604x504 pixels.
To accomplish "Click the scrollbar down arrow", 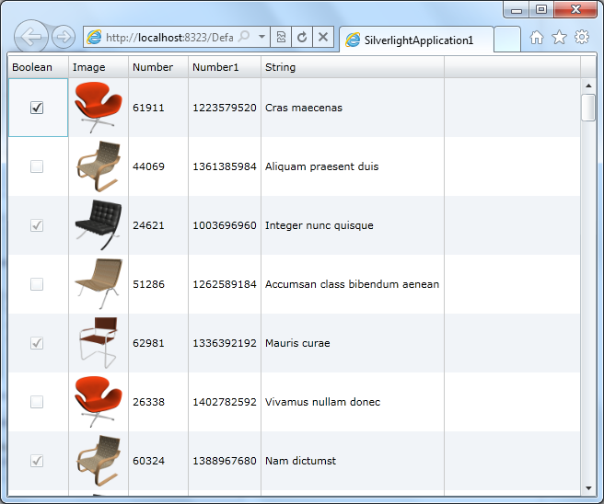I will [588, 488].
